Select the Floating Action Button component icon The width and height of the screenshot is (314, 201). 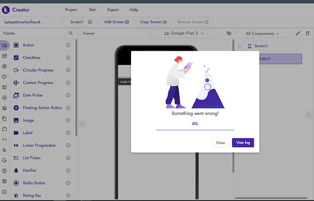(16, 108)
